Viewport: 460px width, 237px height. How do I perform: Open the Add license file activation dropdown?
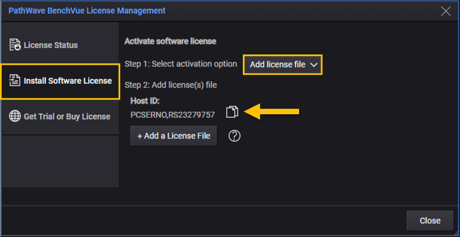pyautogui.click(x=283, y=65)
